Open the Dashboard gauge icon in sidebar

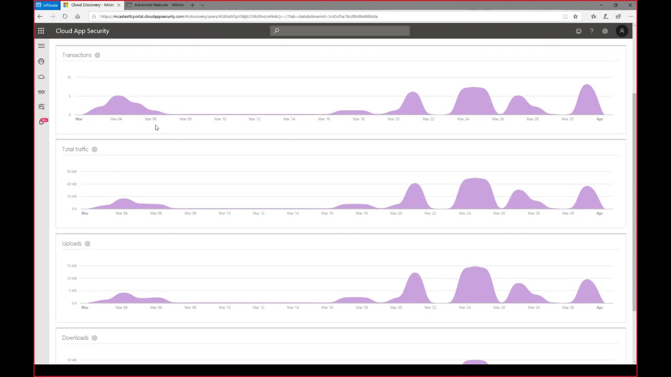coord(41,61)
